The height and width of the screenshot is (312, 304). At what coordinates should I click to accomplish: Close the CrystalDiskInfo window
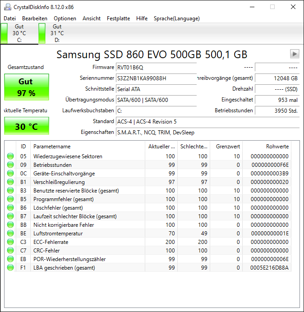coord(293,7)
